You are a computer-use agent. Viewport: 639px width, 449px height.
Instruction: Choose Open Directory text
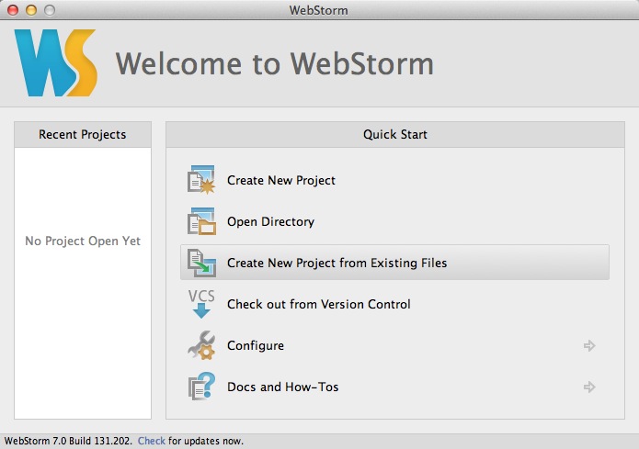(x=270, y=222)
